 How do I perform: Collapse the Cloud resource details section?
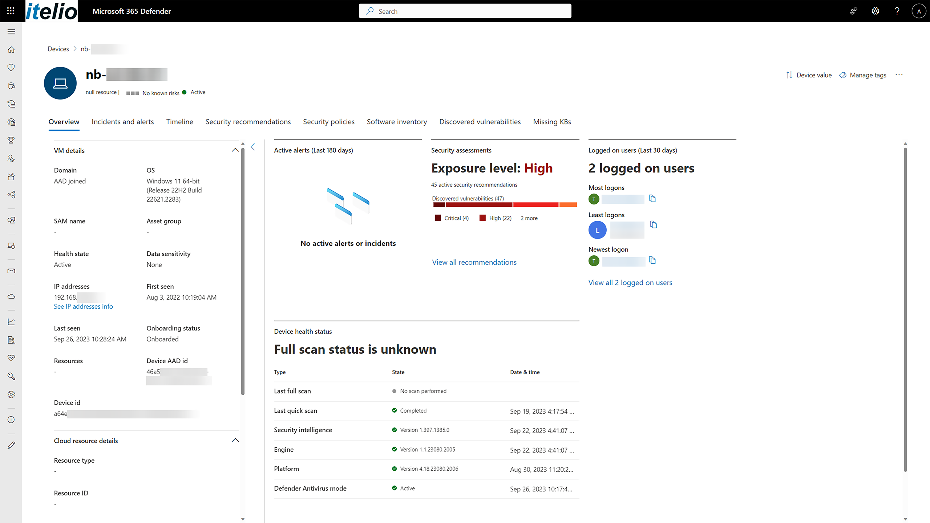tap(235, 440)
